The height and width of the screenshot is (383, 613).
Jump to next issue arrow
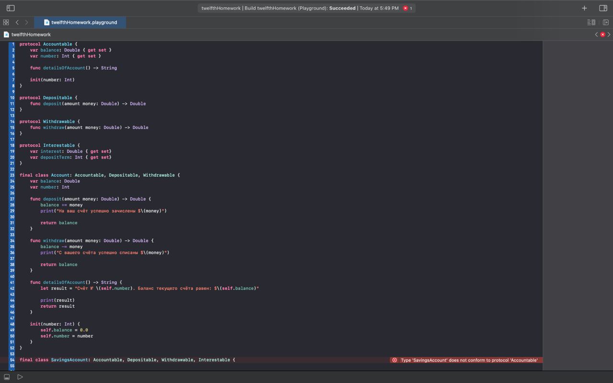click(609, 34)
